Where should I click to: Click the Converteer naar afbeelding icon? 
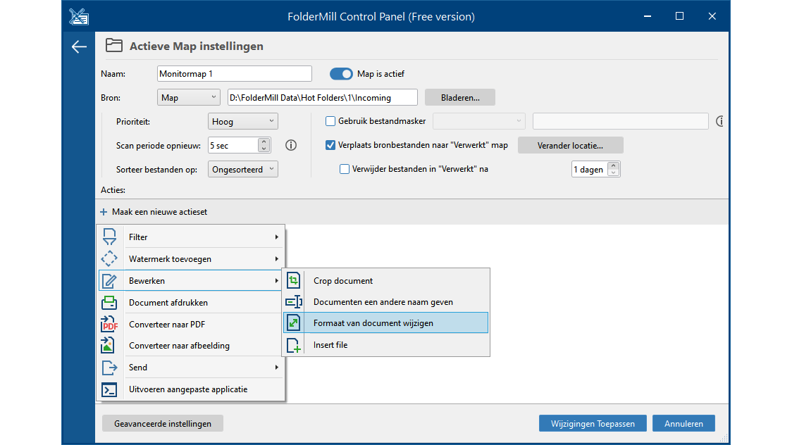click(109, 346)
